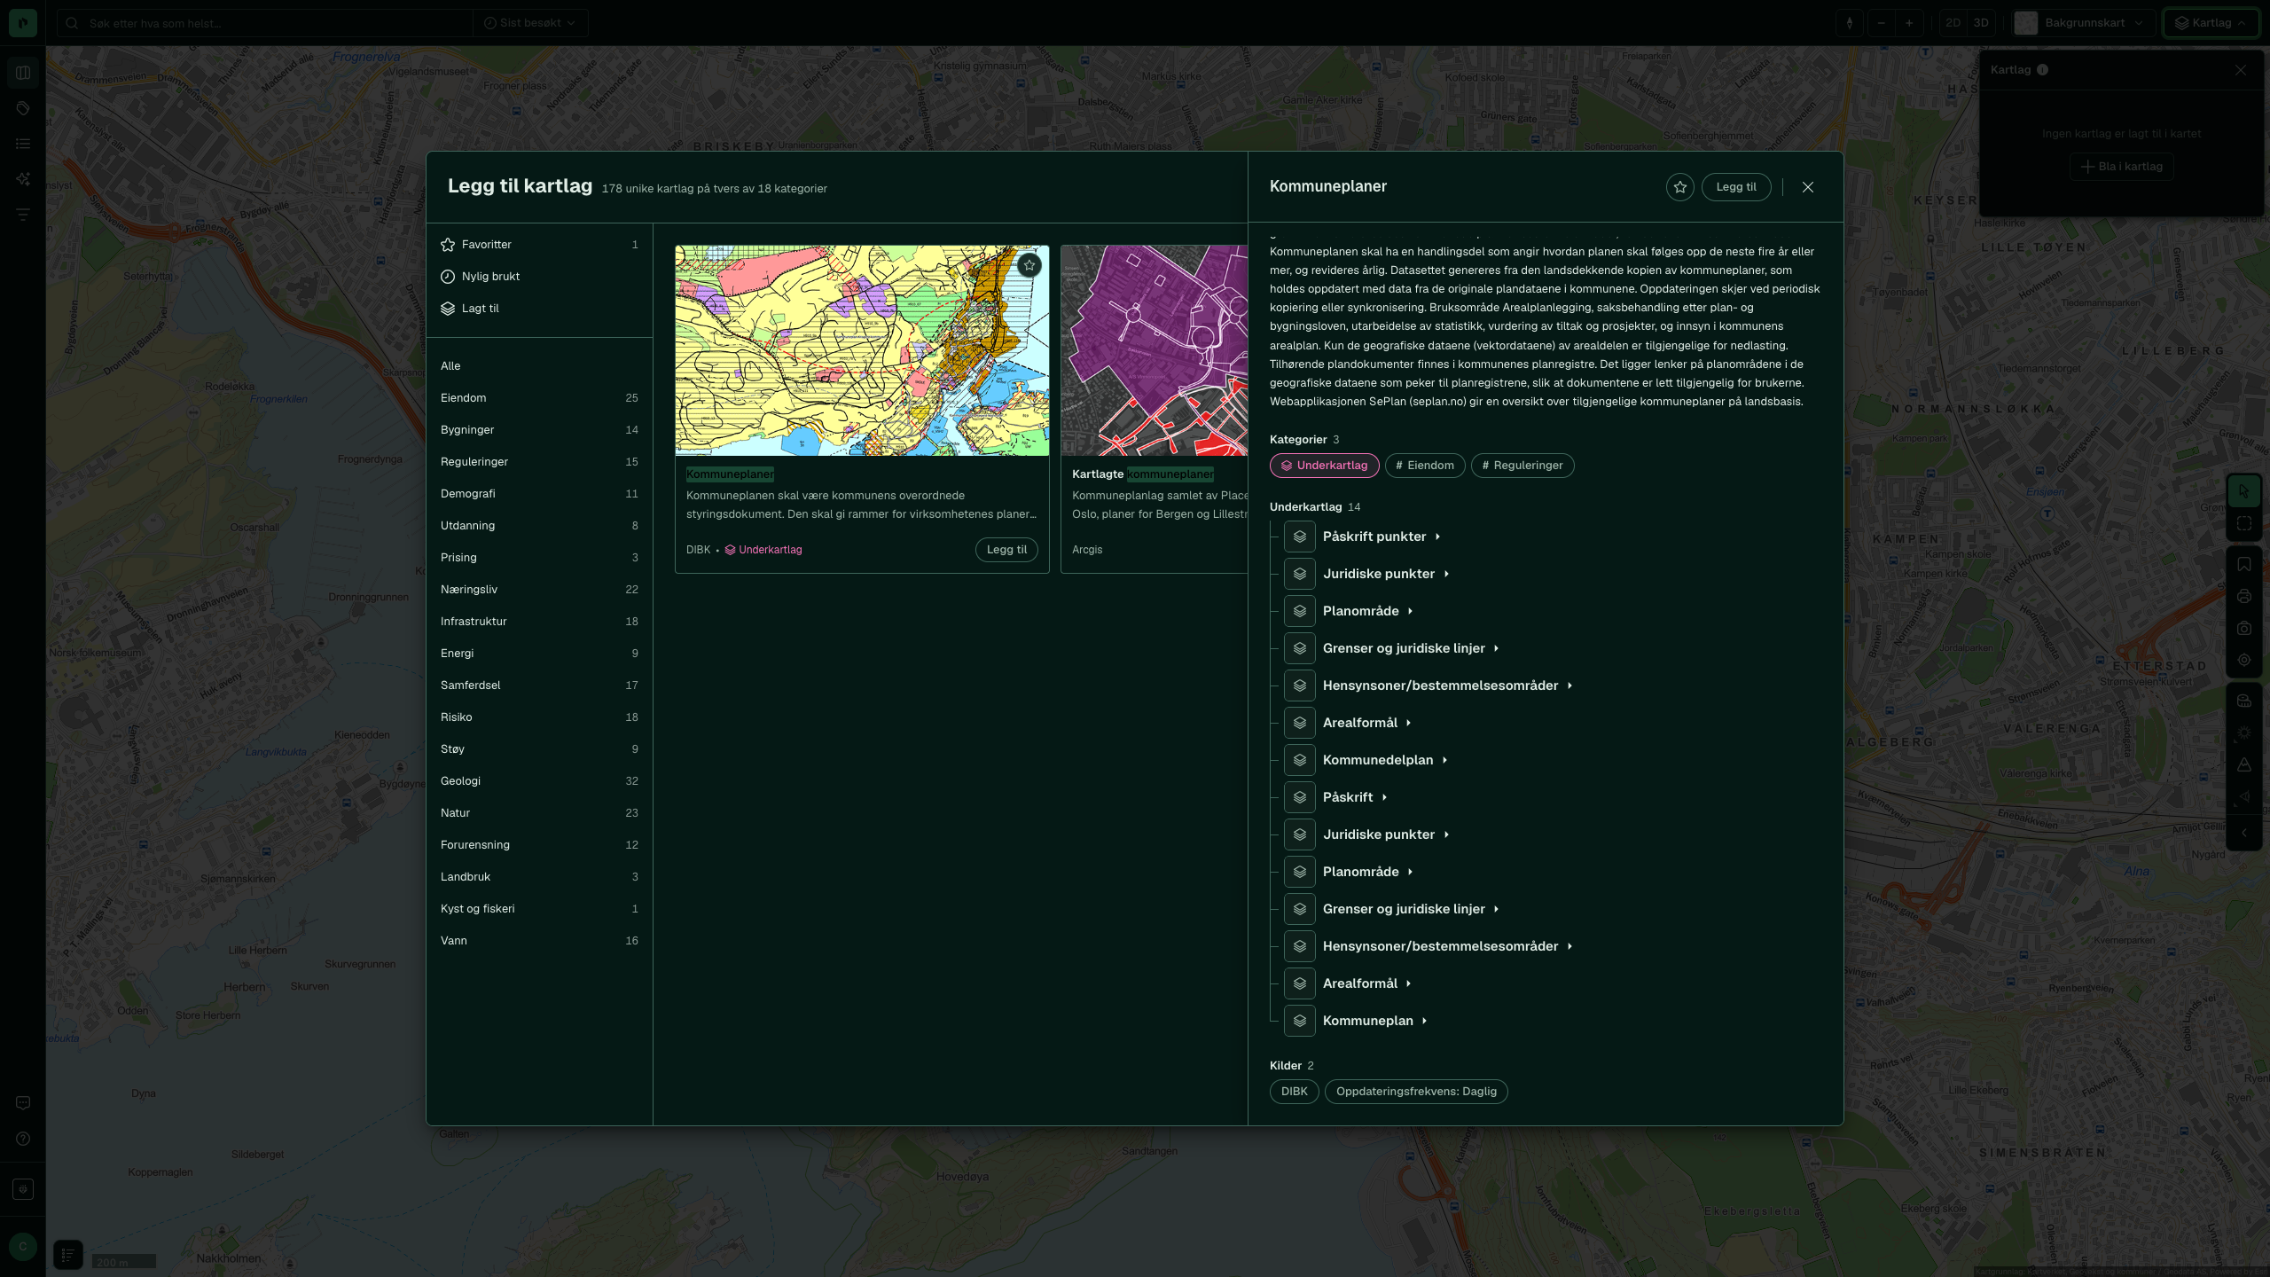Open the list view icon in left sidebar
Screen dimensions: 2270x1277
(23, 144)
